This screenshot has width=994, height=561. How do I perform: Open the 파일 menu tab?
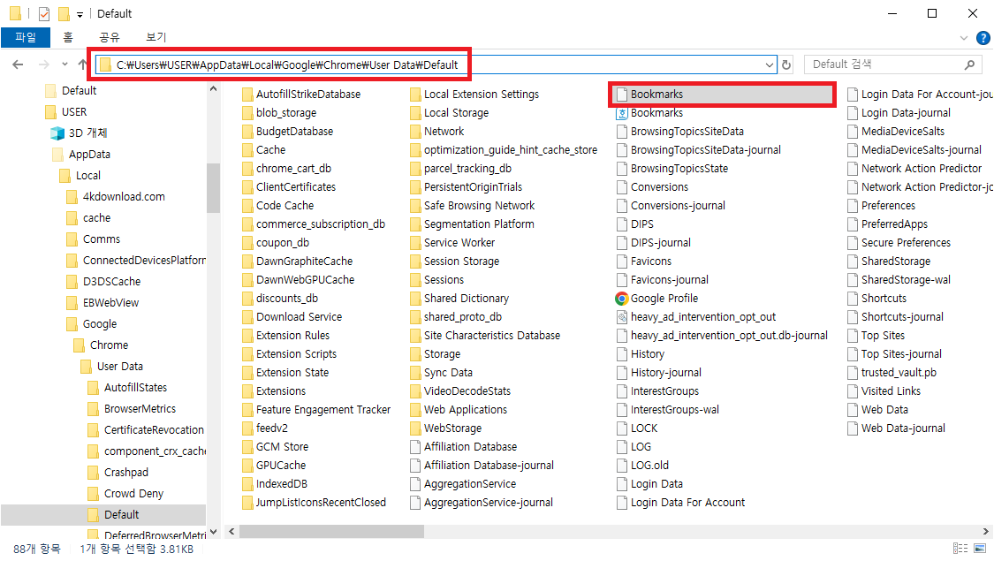(x=26, y=37)
